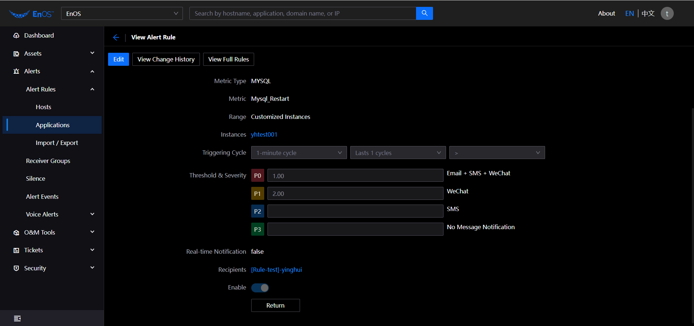Click the empty P2 threshold field
The height and width of the screenshot is (326, 694).
pyautogui.click(x=355, y=211)
